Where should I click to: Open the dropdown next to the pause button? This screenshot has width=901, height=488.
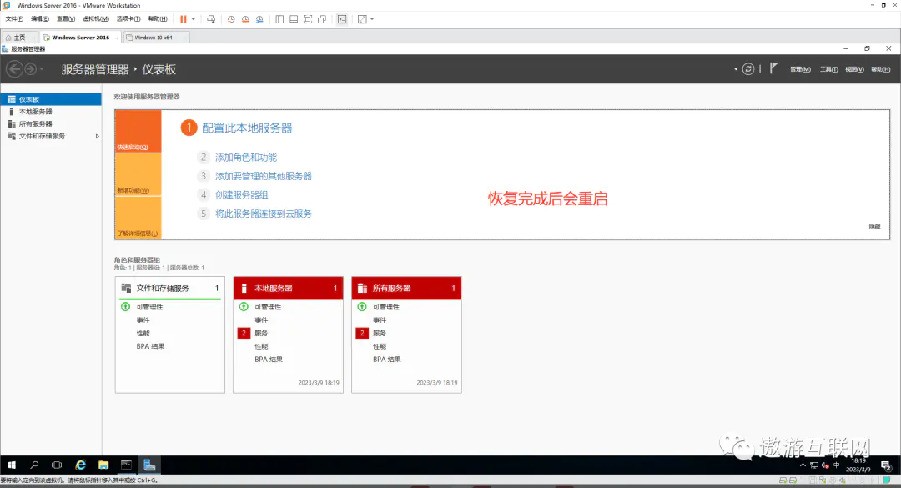point(193,18)
